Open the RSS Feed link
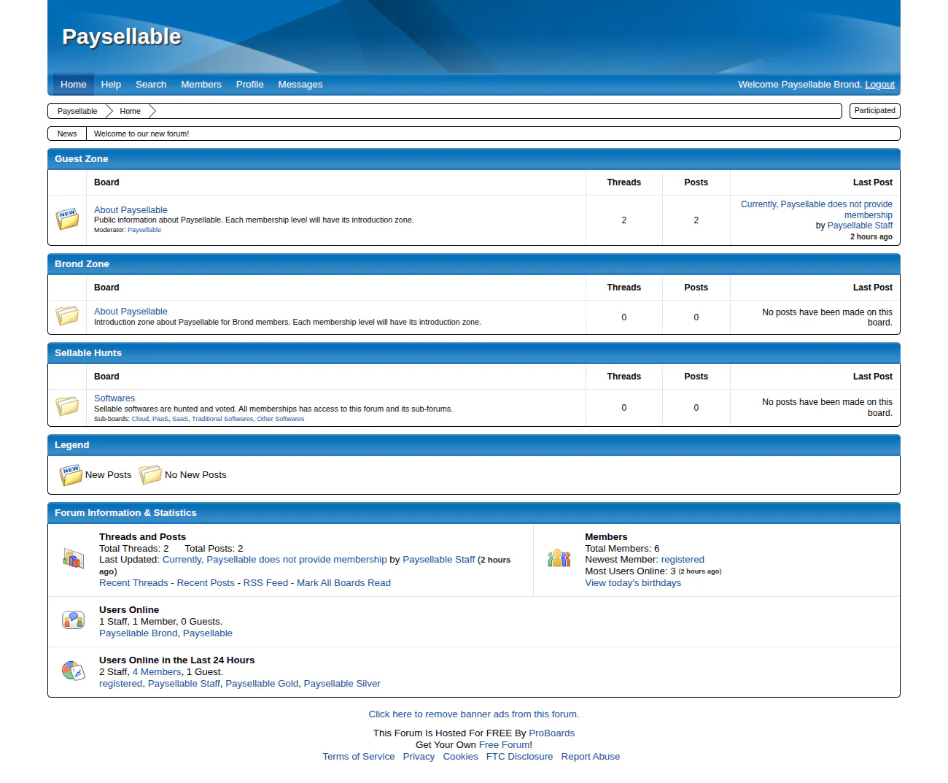The height and width of the screenshot is (783, 948). point(265,583)
